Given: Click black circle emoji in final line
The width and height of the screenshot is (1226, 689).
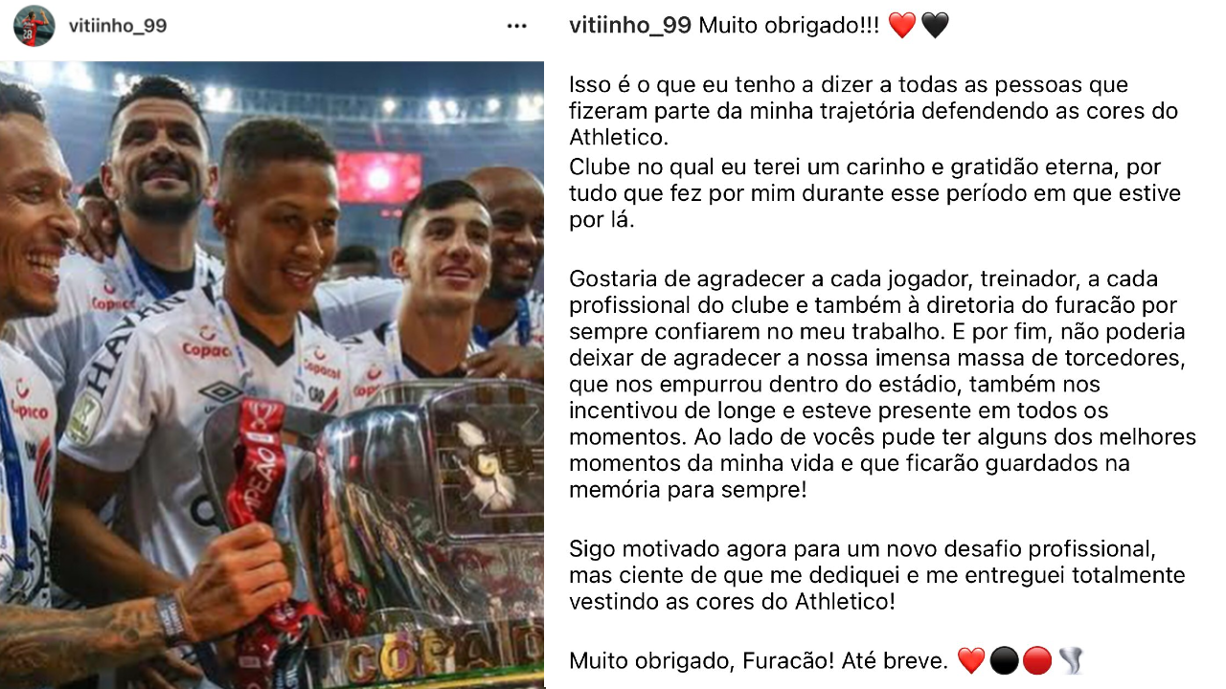Looking at the screenshot, I should (1004, 660).
